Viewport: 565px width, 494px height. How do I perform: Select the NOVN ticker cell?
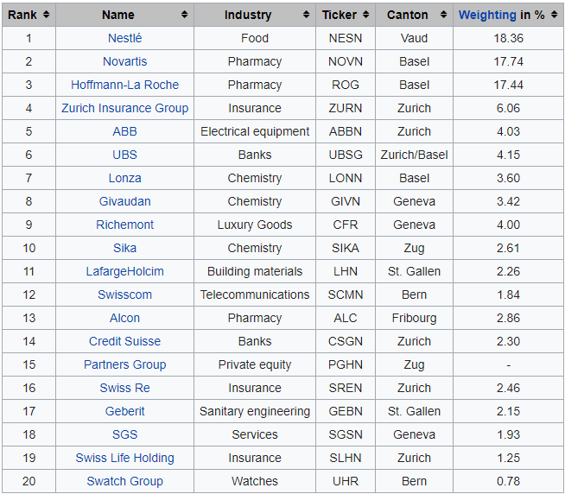[346, 61]
